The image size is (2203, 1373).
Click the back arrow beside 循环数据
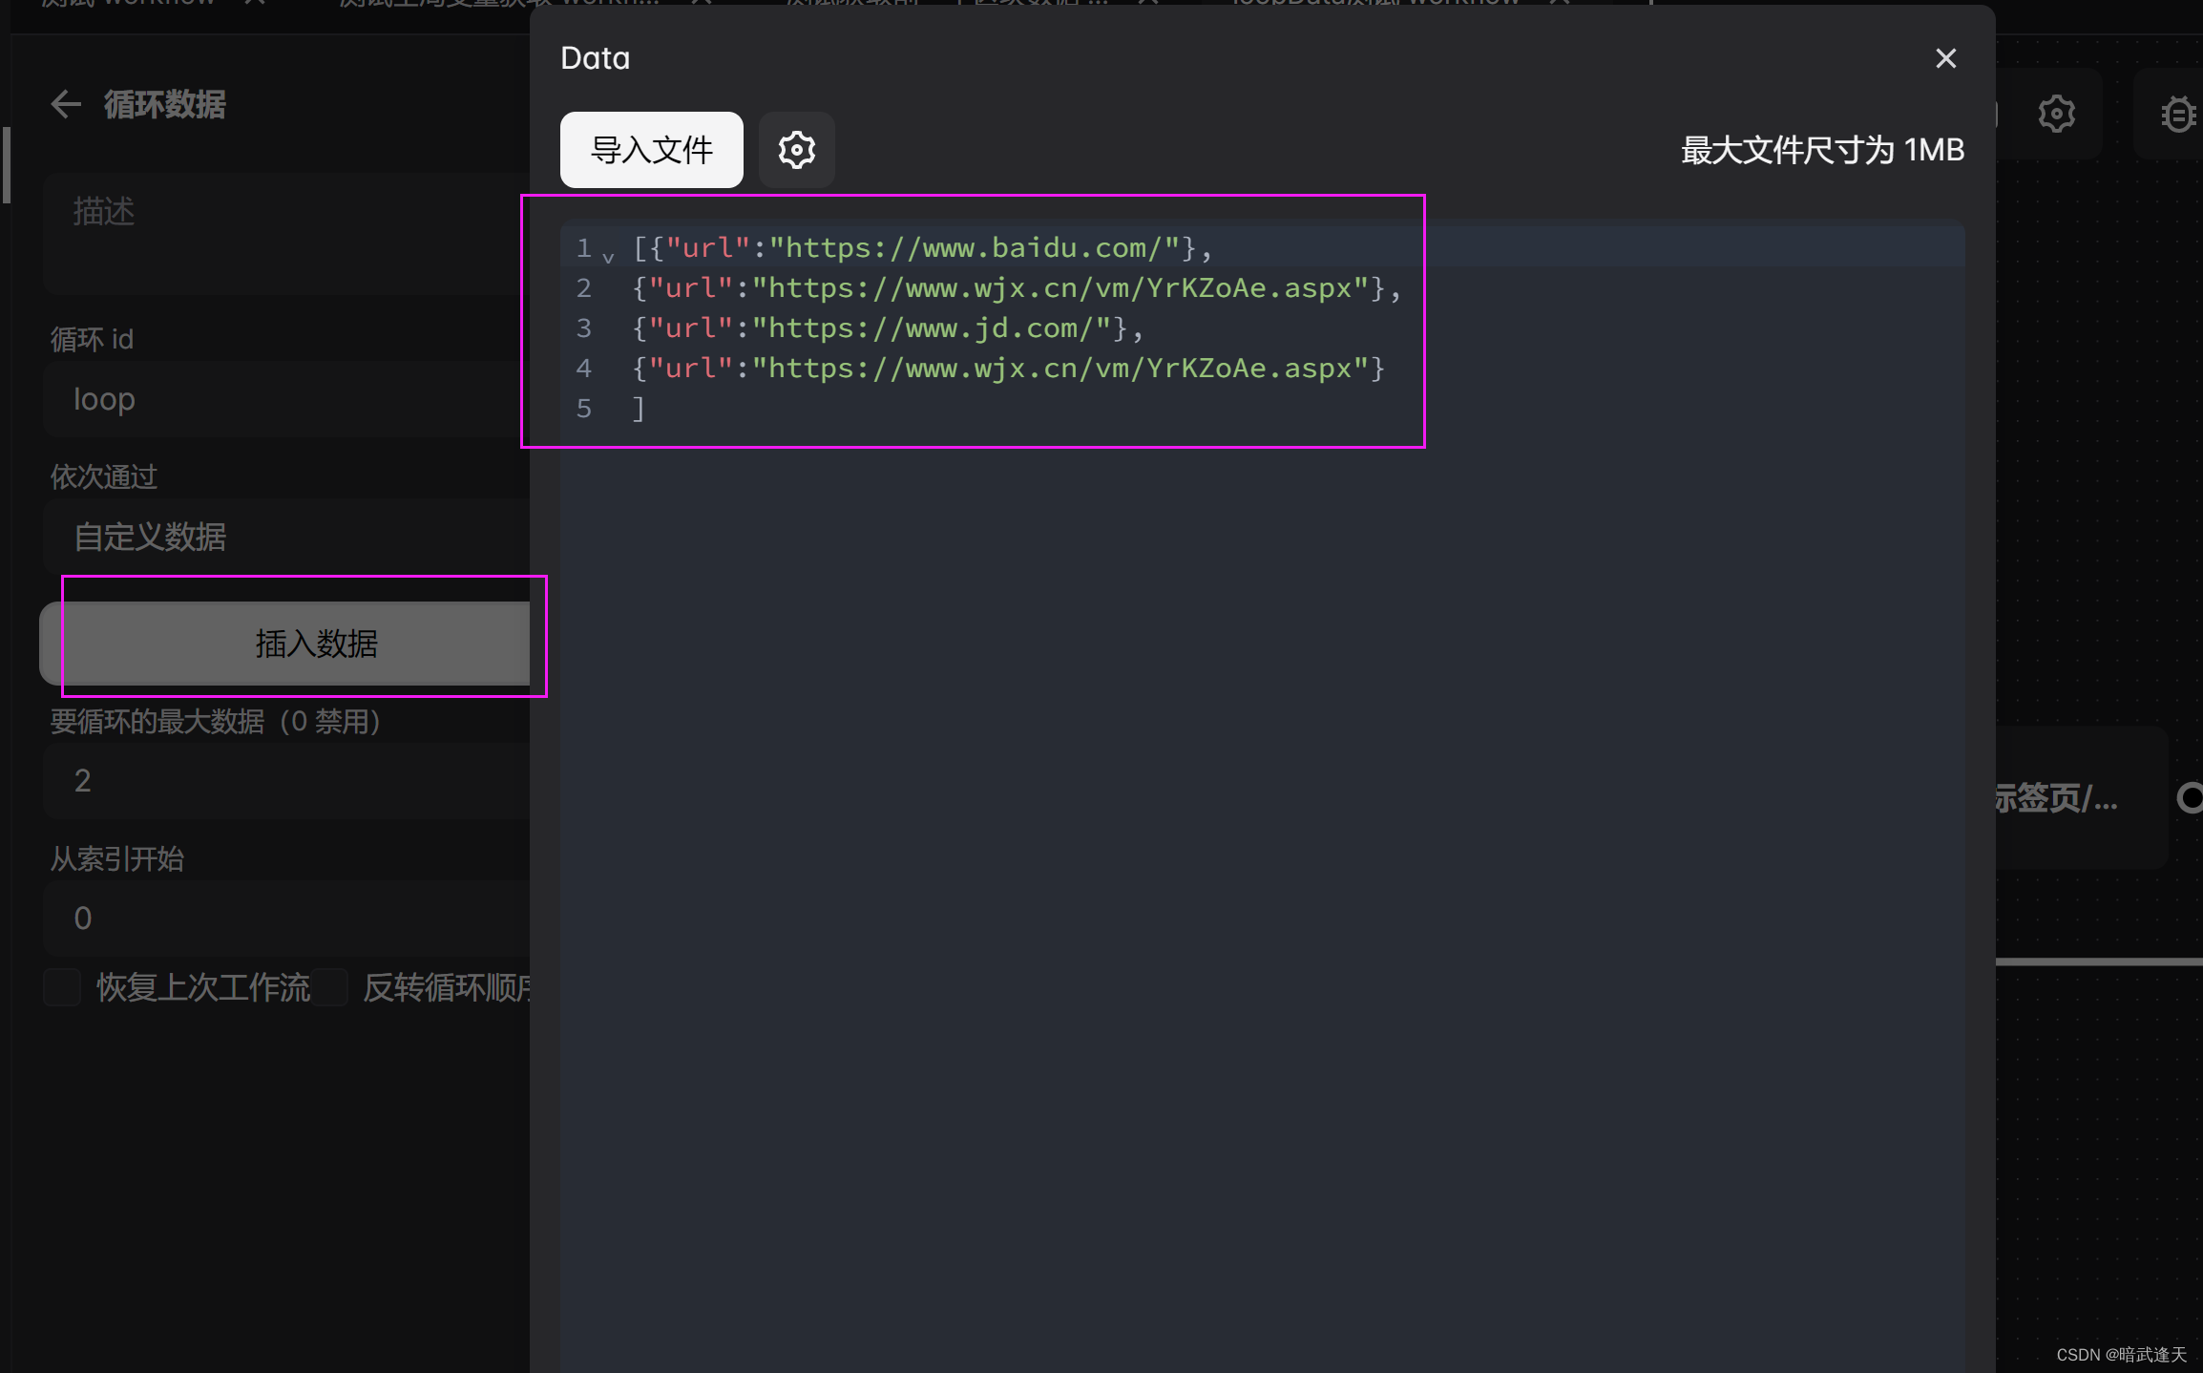pos(65,104)
